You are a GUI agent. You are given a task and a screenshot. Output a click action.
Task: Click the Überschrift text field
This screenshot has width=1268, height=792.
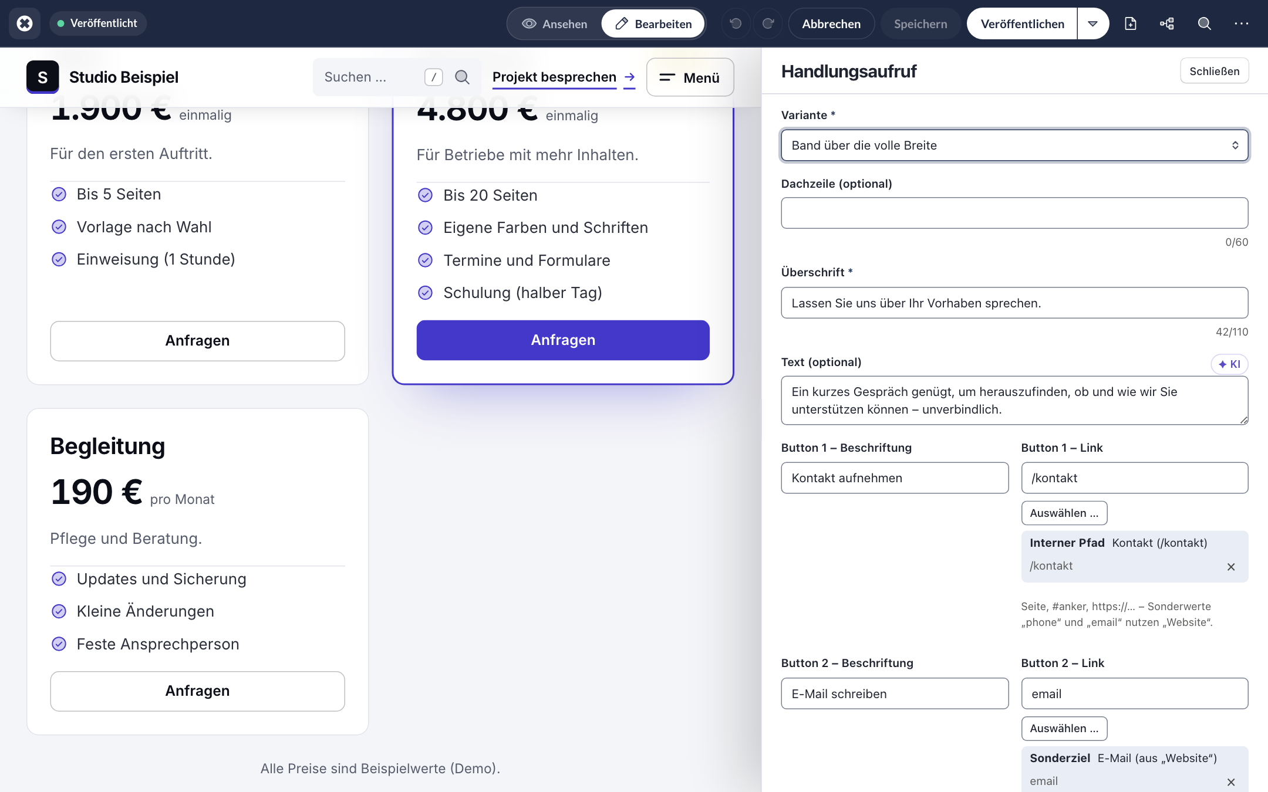pos(1014,303)
